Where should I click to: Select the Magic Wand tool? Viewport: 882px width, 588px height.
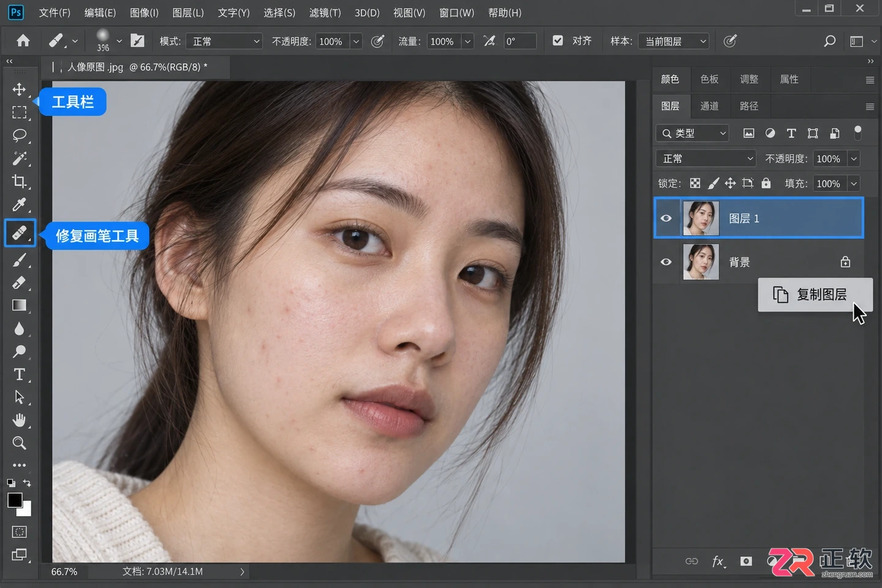point(19,159)
